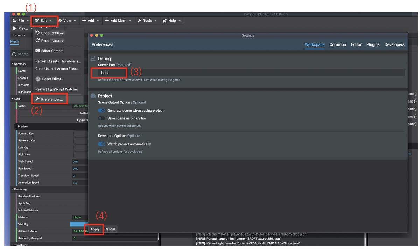The image size is (420, 251).
Task: Open the File menu
Action: point(21,21)
